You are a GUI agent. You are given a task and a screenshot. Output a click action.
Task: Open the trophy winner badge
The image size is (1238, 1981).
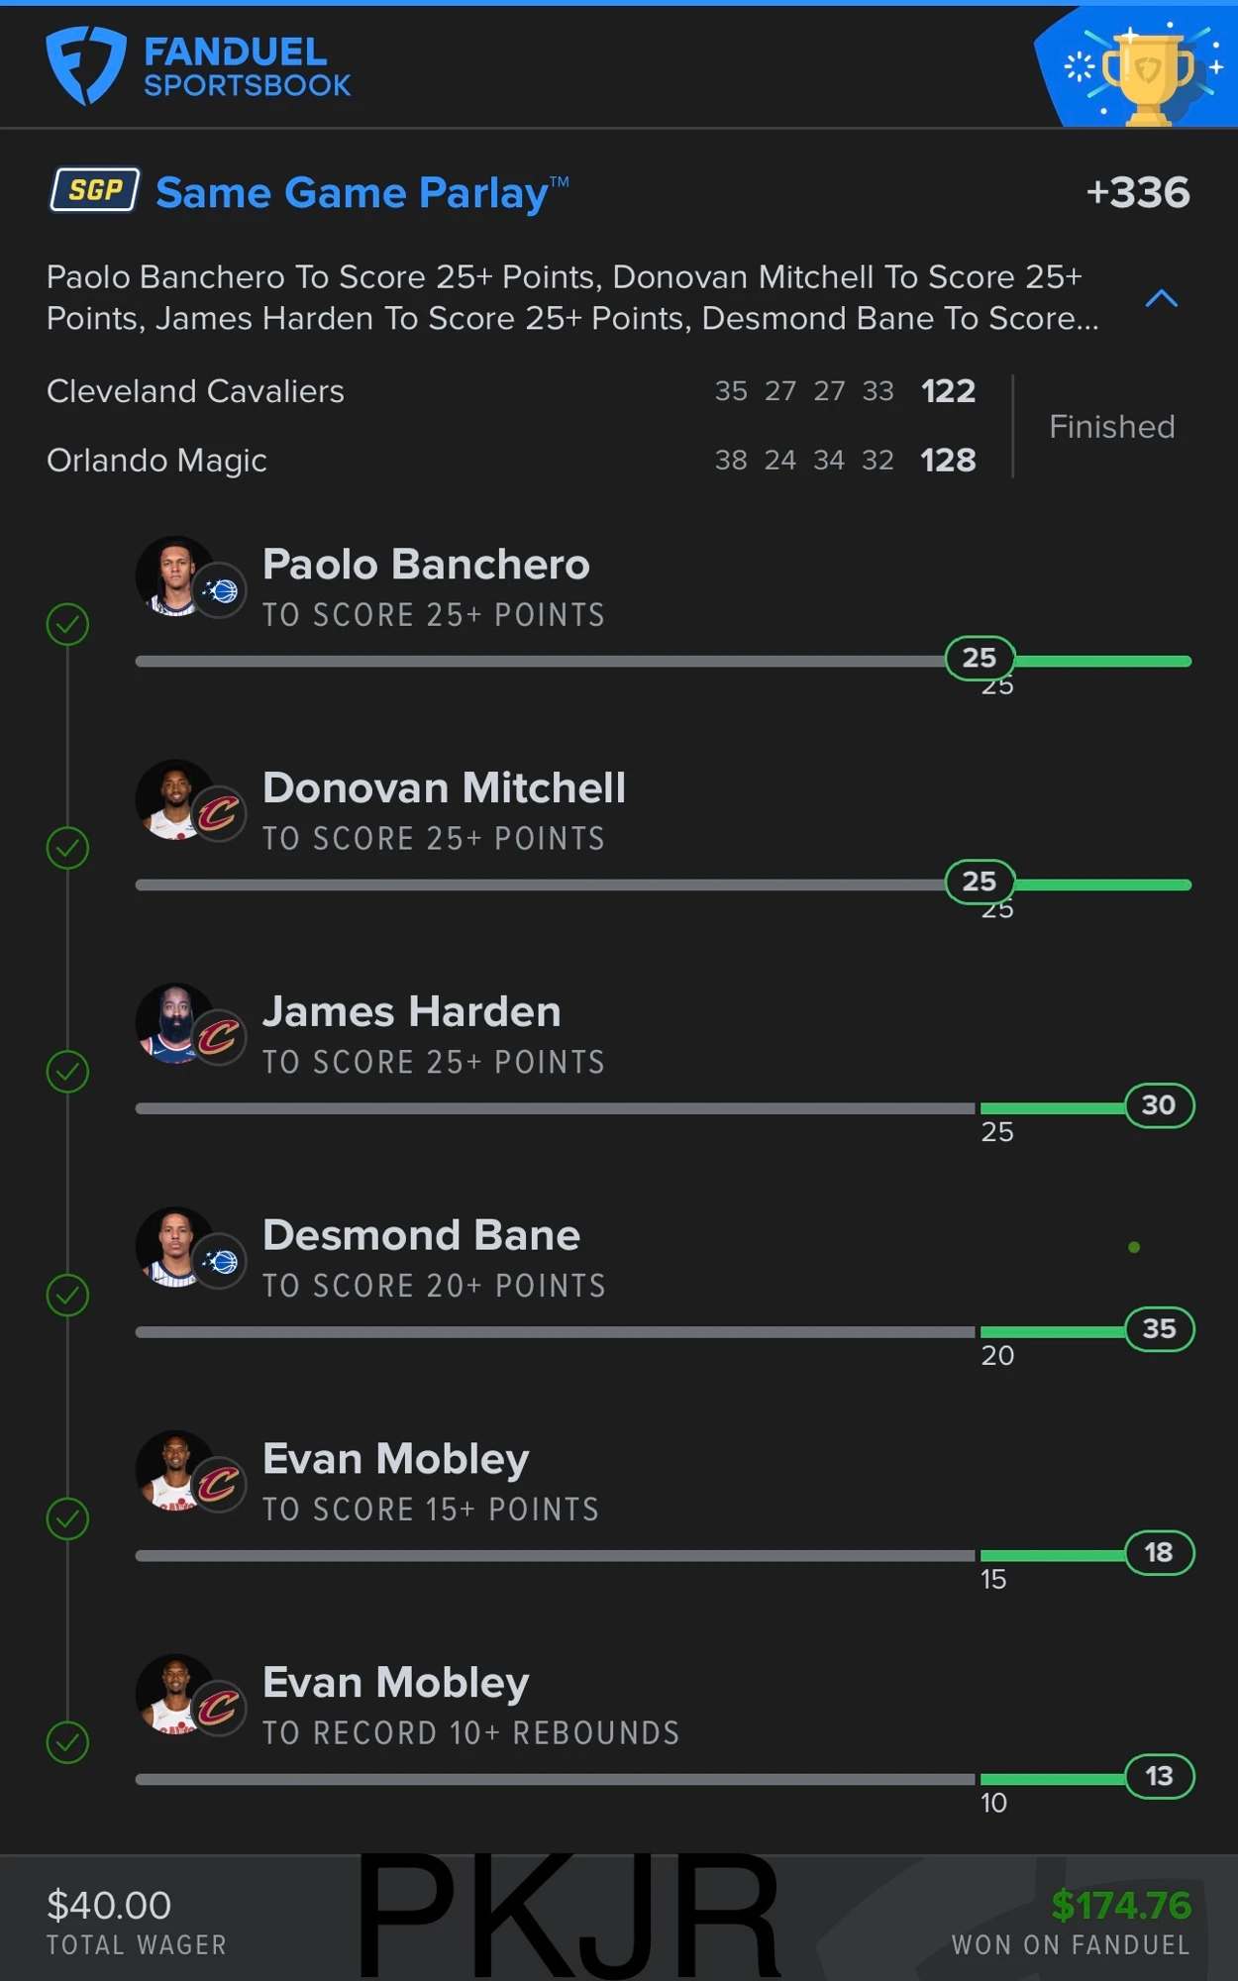pyautogui.click(x=1136, y=67)
